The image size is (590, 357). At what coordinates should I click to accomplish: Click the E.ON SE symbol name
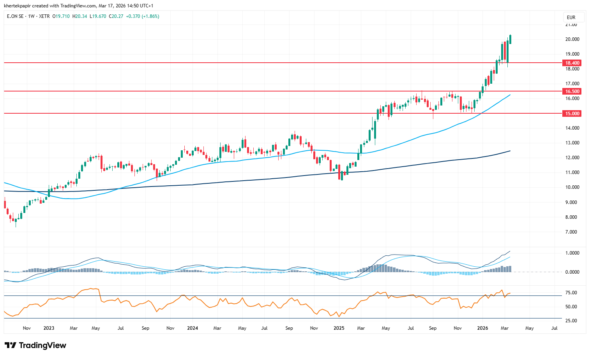click(15, 16)
